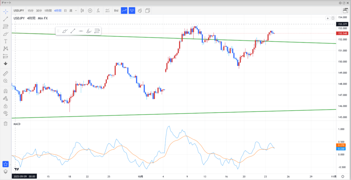Toggle the magnet snap mode

(5, 91)
